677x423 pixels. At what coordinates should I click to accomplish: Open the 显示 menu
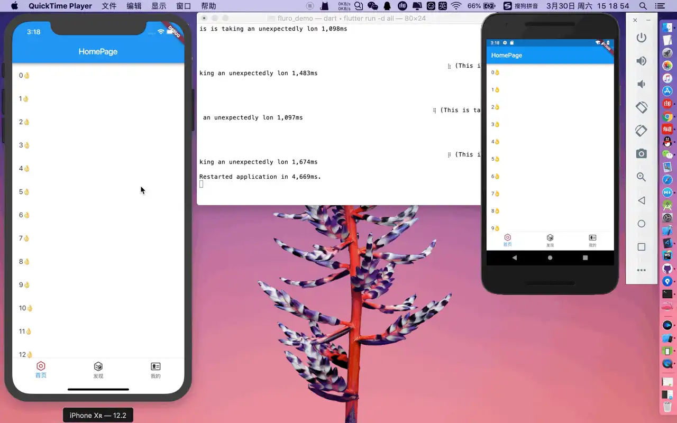click(159, 6)
